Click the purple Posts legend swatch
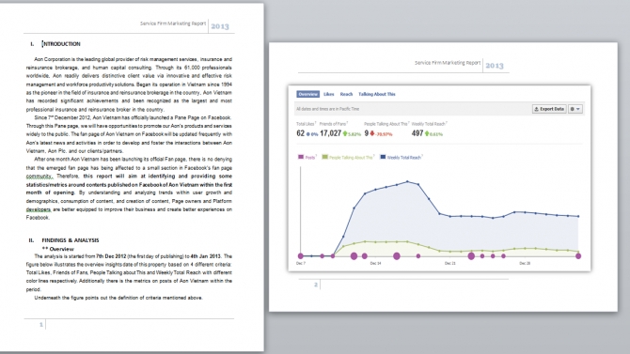This screenshot has width=630, height=354. 301,157
